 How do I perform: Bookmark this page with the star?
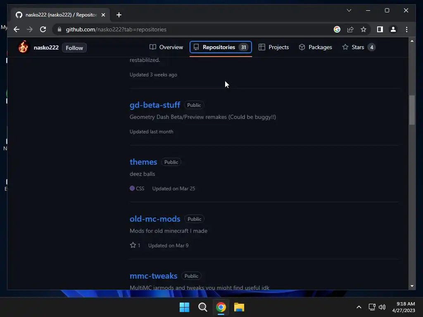click(364, 29)
